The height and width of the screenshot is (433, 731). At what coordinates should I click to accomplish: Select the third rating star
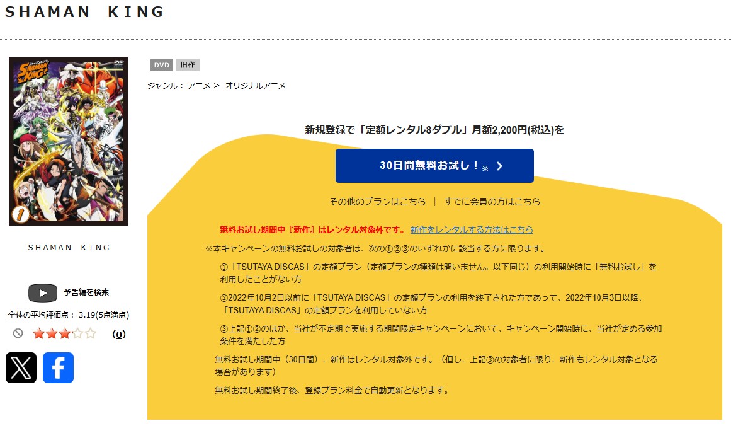[x=65, y=333]
